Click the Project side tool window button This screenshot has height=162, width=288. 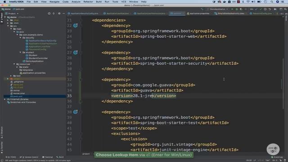pos(2,18)
